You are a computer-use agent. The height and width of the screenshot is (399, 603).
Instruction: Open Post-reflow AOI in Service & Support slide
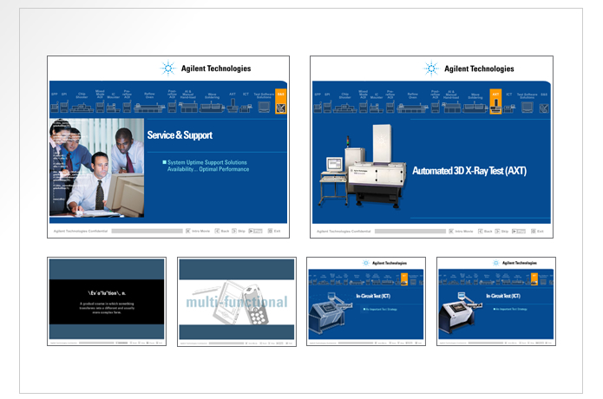click(x=172, y=102)
